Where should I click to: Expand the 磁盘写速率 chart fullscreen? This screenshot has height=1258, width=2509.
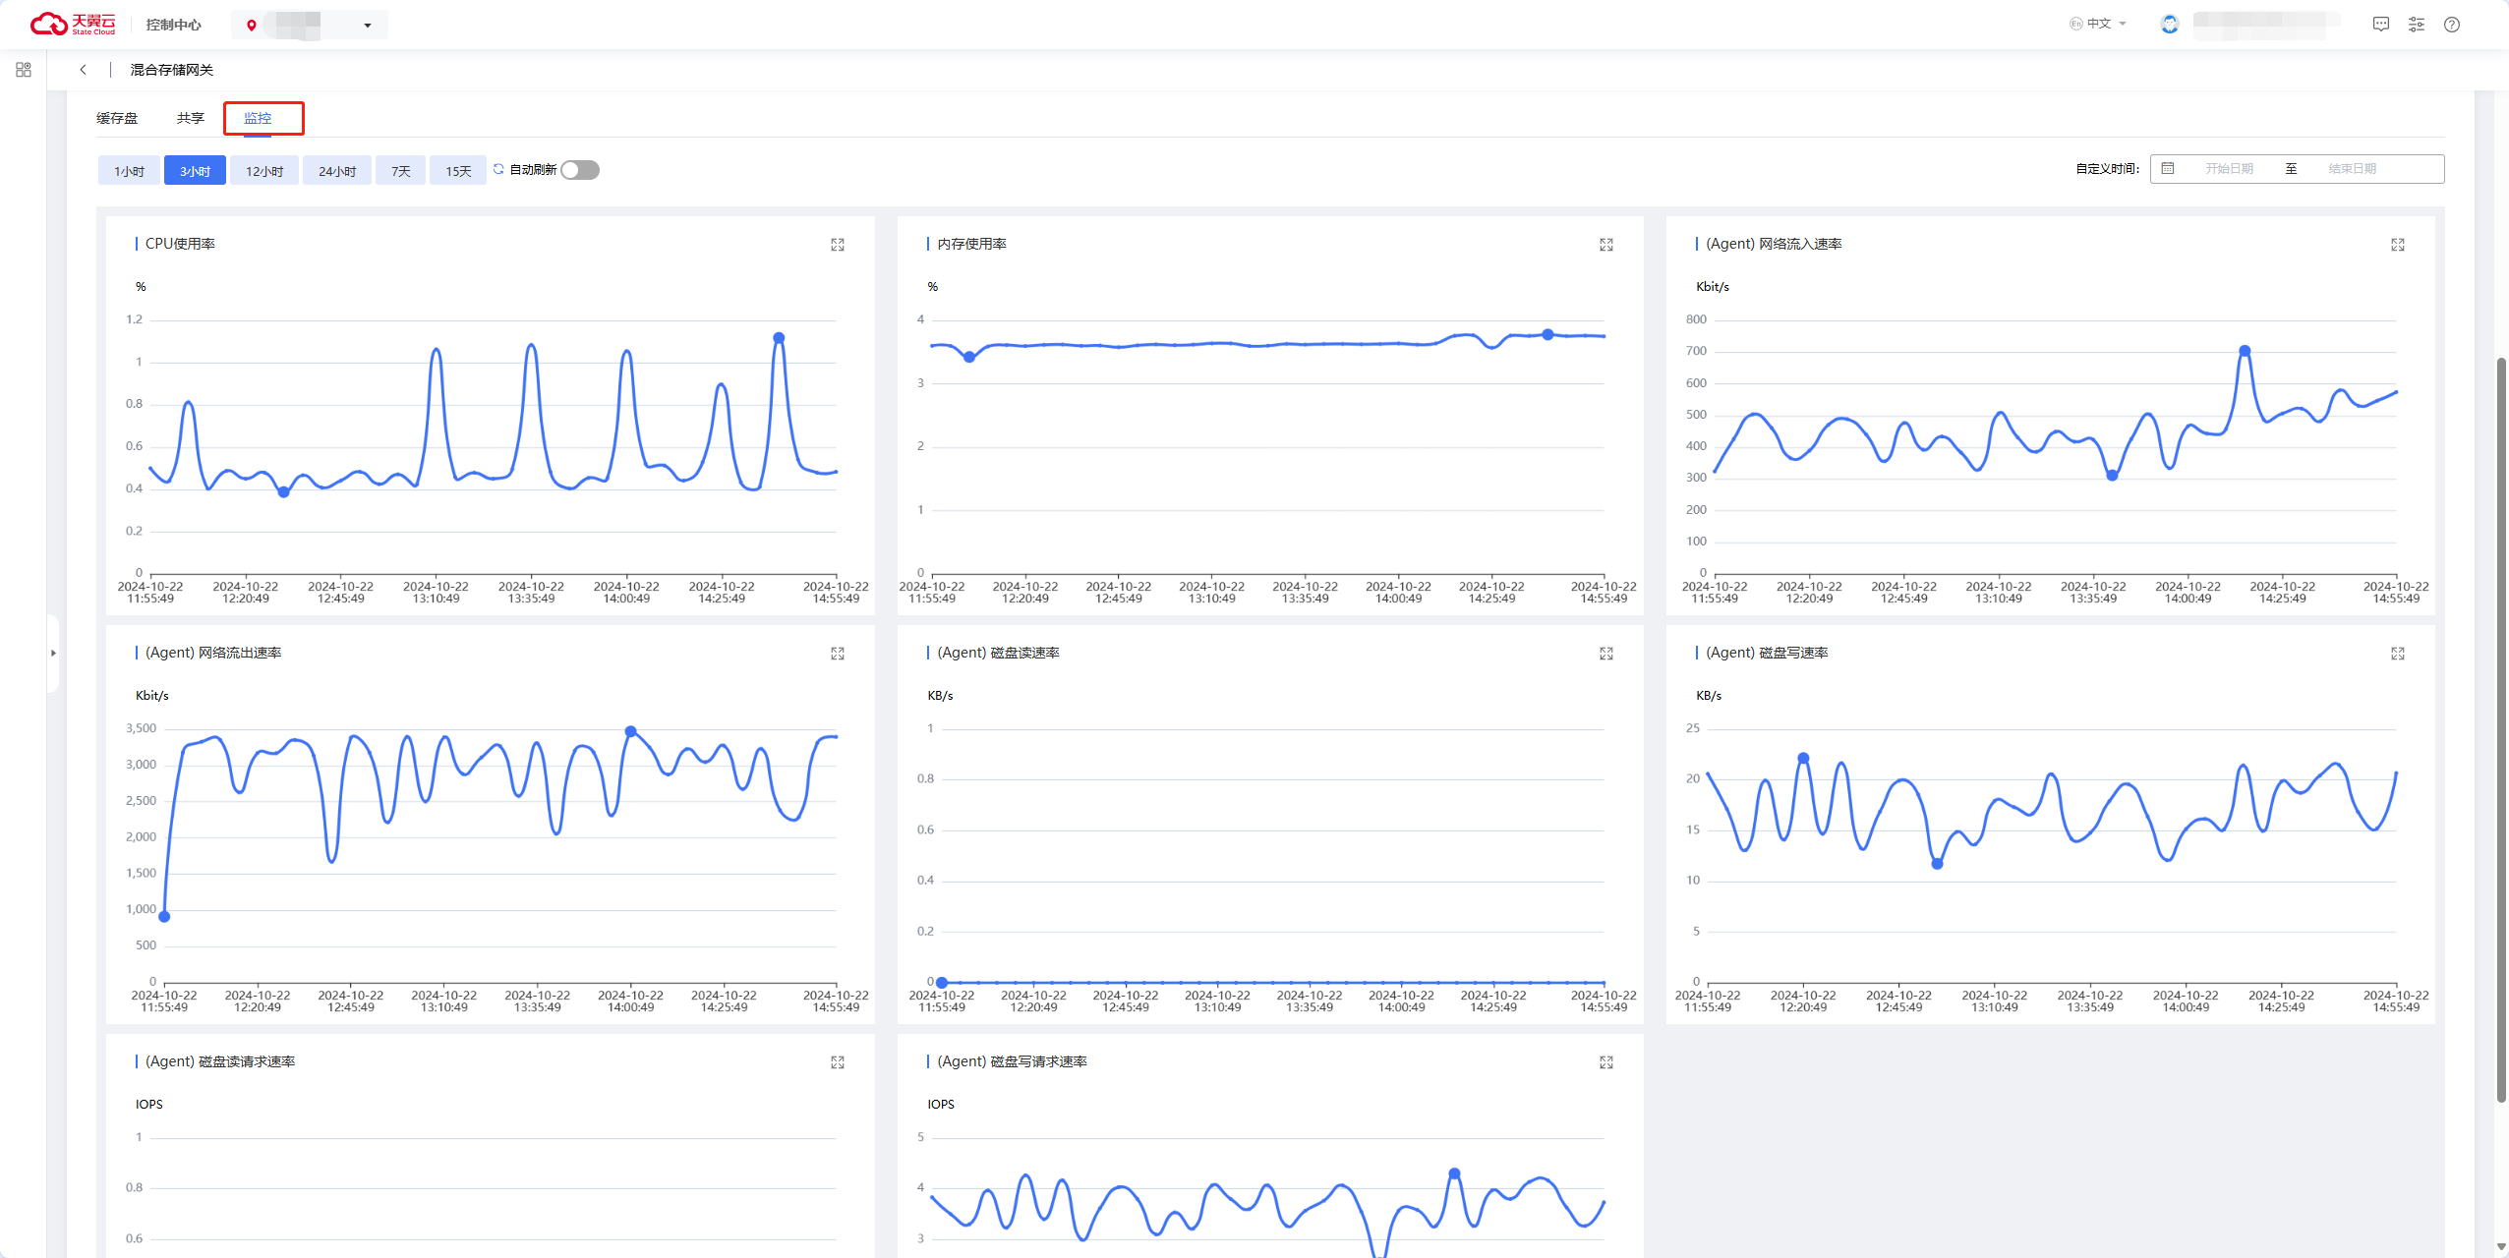coord(2398,654)
